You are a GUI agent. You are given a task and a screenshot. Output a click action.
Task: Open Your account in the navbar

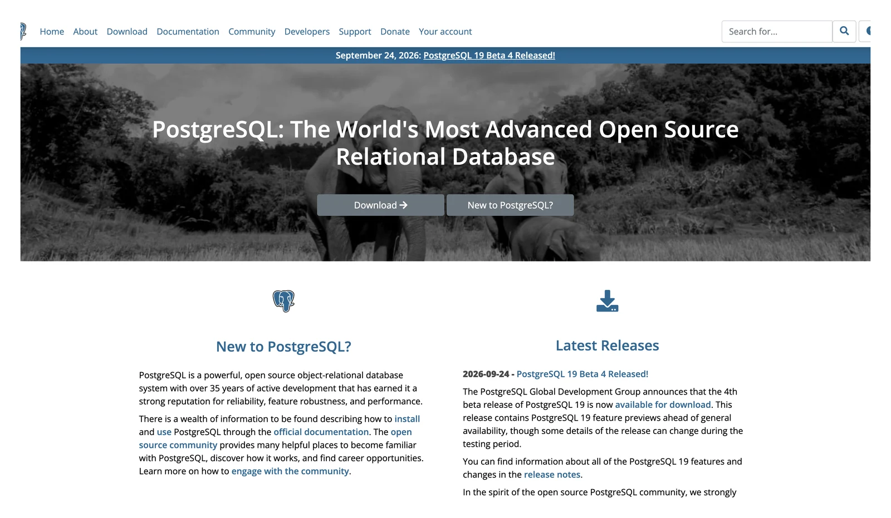445,32
